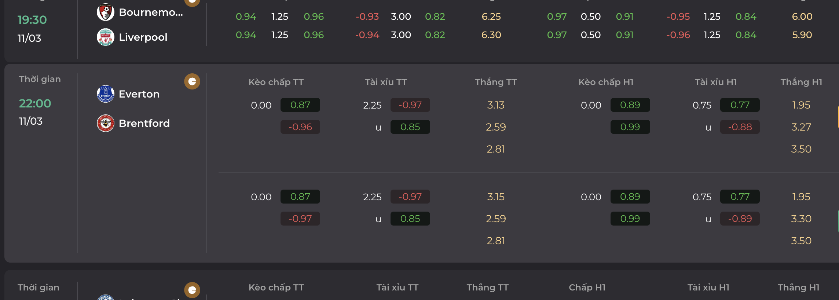Click the Everton club crest icon
The width and height of the screenshot is (839, 300).
click(x=105, y=94)
